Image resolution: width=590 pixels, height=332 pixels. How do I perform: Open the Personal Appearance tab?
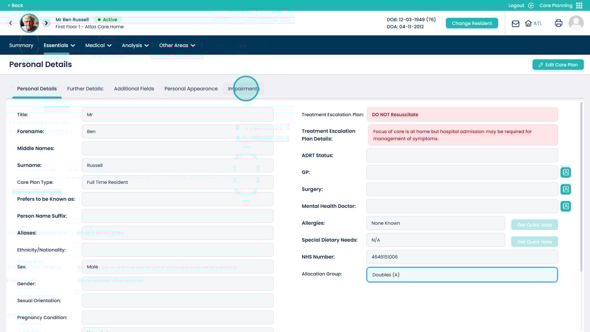pos(191,89)
